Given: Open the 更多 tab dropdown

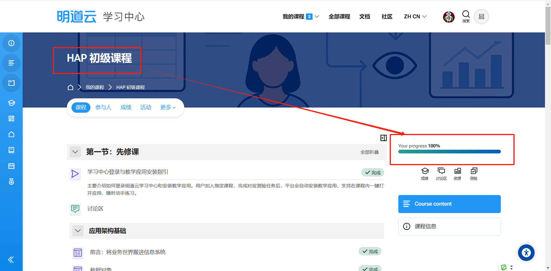Looking at the screenshot, I should click(168, 107).
